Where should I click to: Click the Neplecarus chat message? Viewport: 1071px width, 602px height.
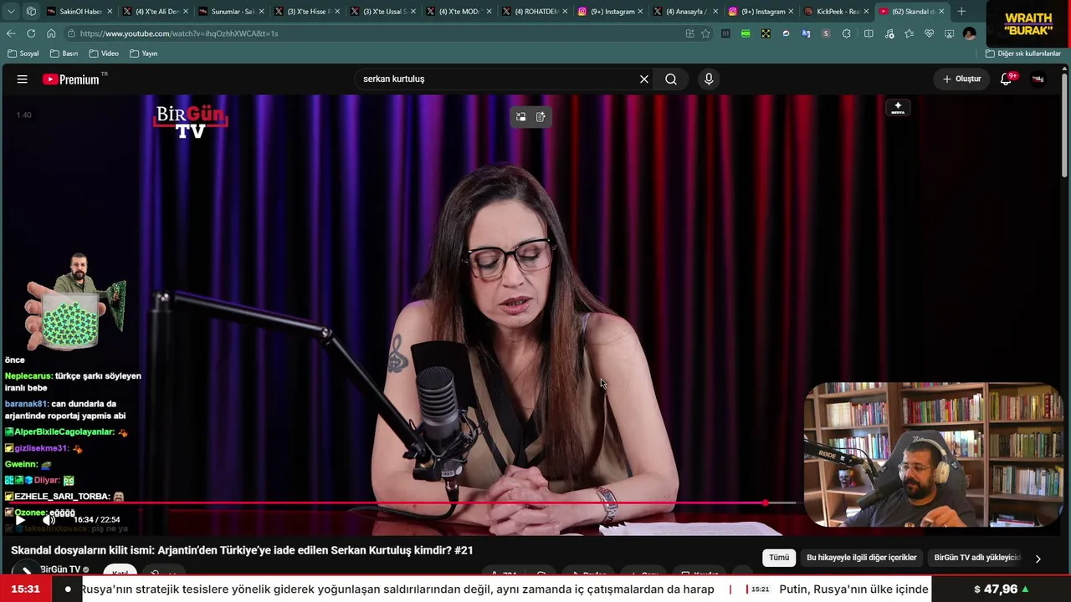(x=73, y=382)
